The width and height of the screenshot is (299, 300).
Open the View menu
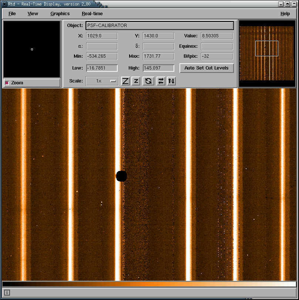[x=33, y=14]
